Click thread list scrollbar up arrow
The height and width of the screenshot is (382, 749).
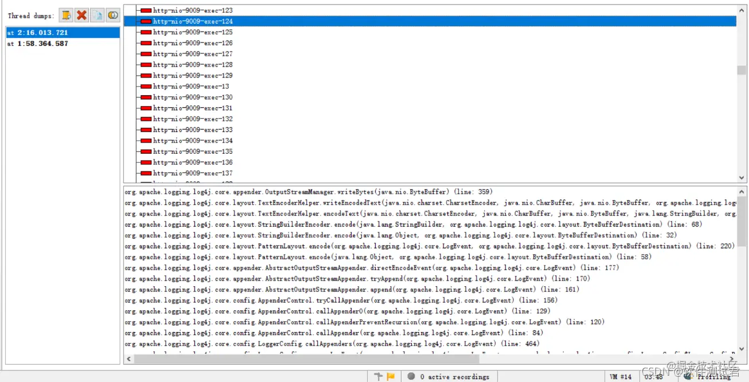tap(742, 10)
